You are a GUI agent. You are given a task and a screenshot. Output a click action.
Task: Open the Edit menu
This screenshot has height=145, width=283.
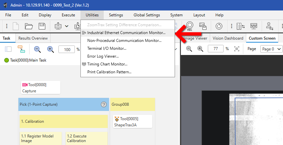tap(25, 15)
